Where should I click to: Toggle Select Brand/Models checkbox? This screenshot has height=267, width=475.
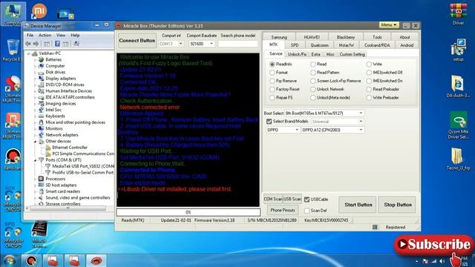coord(269,122)
